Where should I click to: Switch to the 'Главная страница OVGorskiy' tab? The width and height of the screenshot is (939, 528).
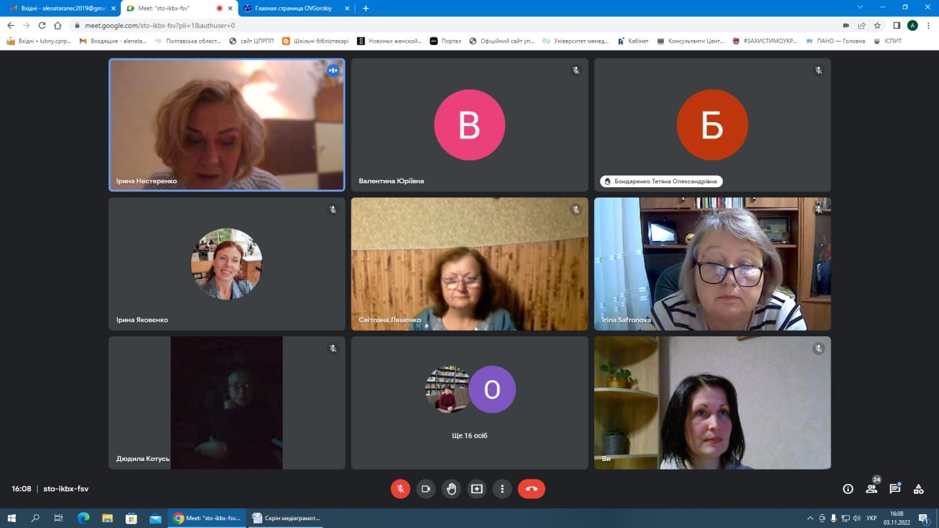click(296, 9)
